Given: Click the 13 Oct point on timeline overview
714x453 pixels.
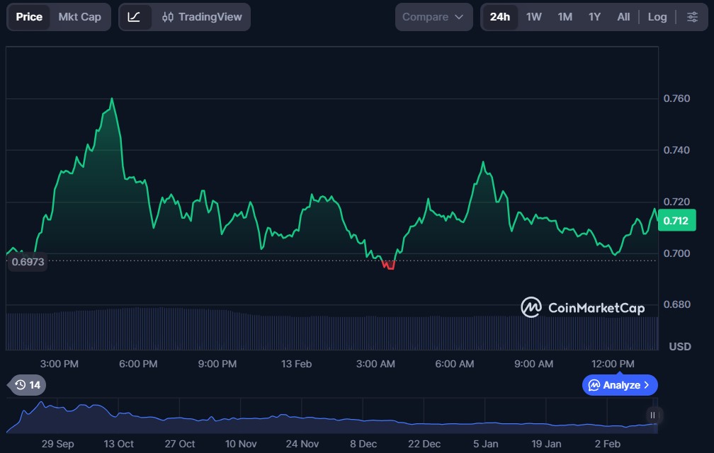Looking at the screenshot, I should click(x=118, y=444).
